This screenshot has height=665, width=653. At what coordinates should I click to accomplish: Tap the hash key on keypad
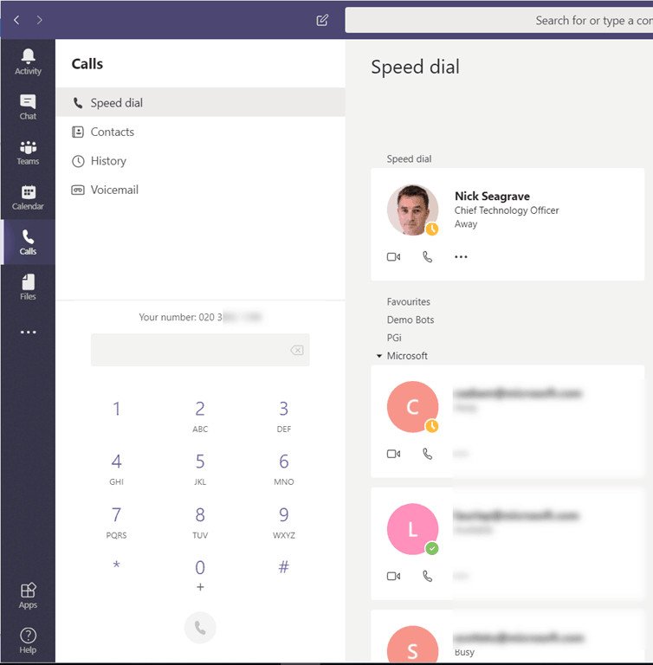pos(284,566)
